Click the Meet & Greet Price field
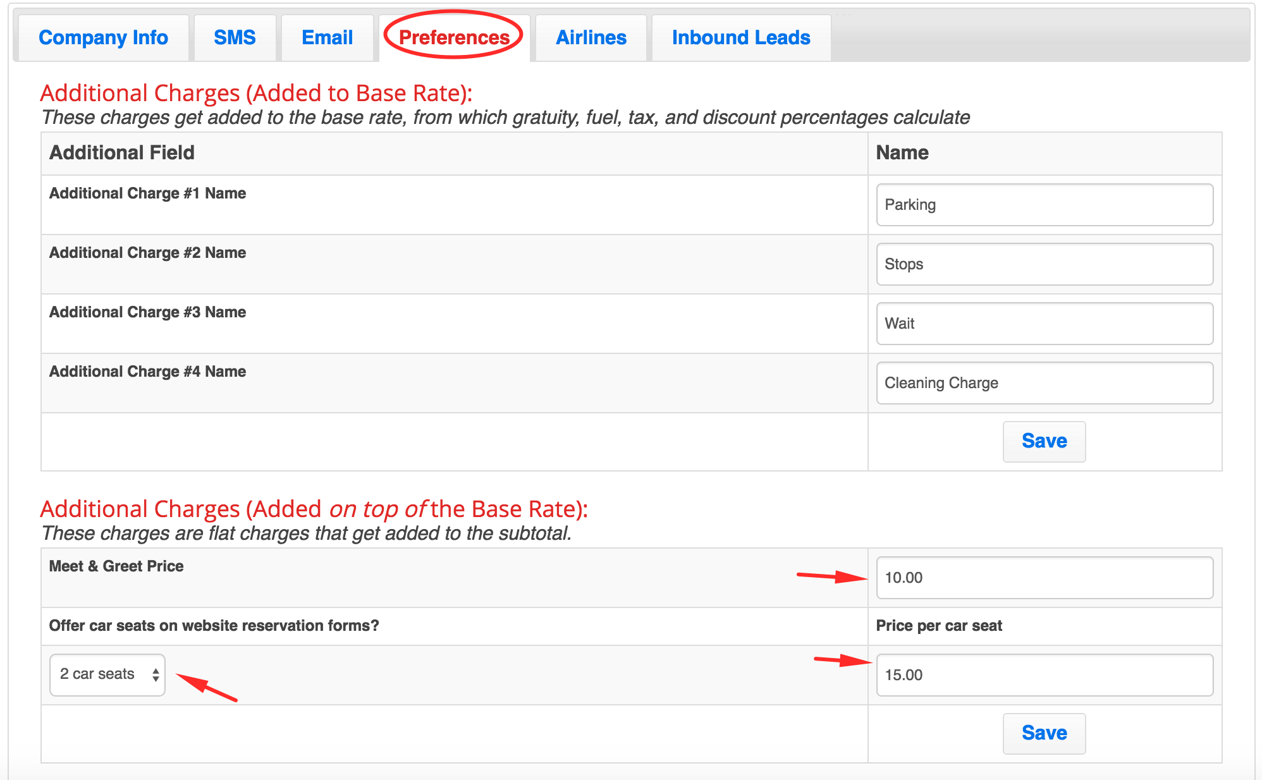 [1044, 578]
